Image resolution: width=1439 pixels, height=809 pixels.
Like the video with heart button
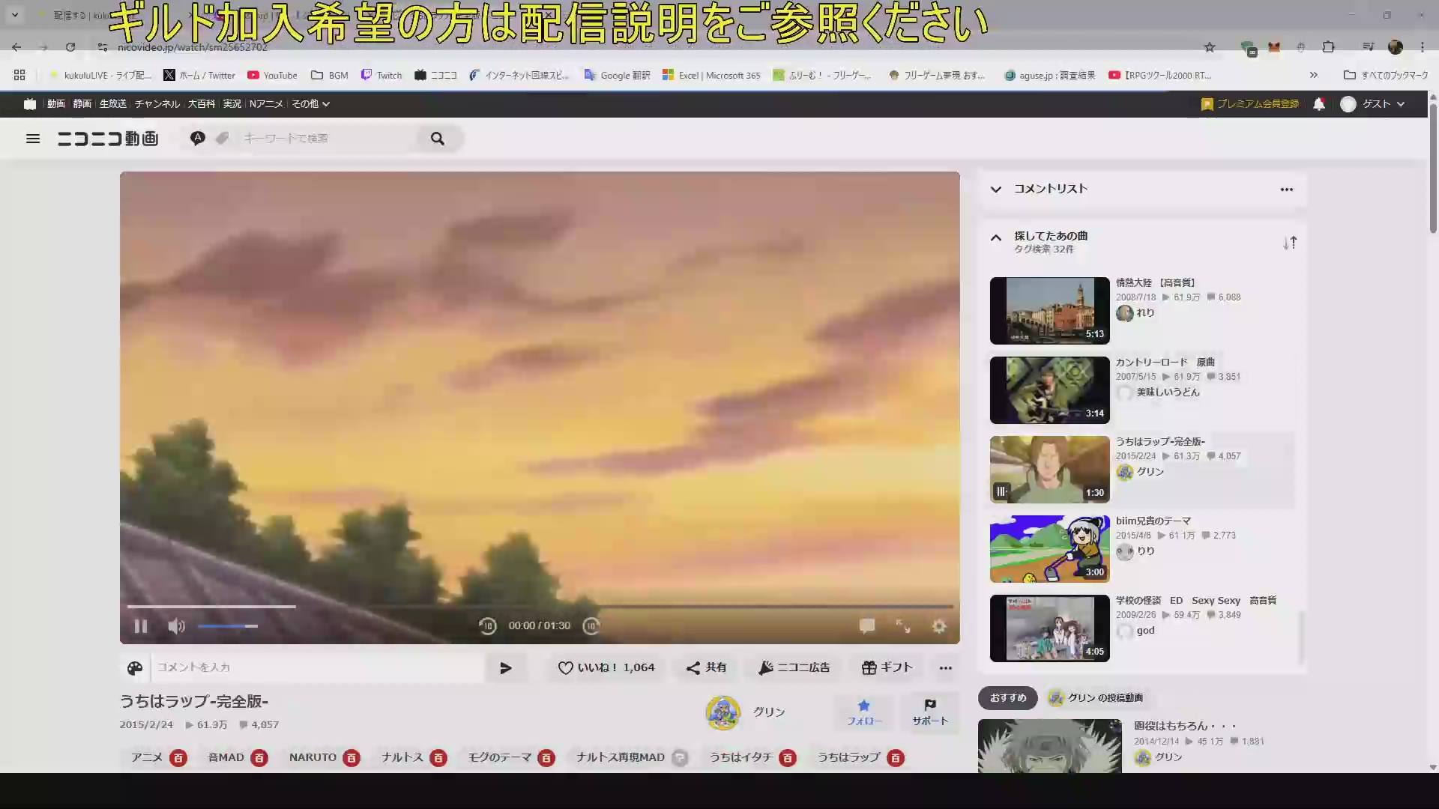point(606,667)
